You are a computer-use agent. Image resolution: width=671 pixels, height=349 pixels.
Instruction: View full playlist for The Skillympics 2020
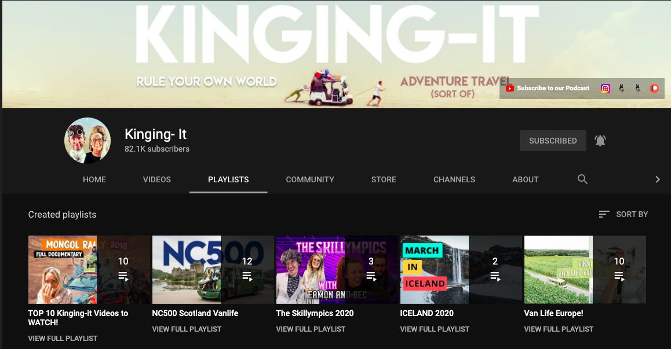point(311,329)
